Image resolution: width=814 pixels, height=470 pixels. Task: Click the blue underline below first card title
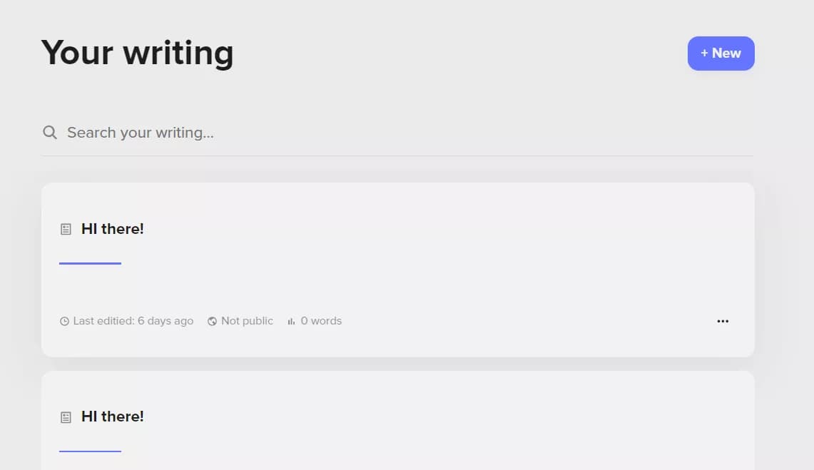click(x=91, y=264)
